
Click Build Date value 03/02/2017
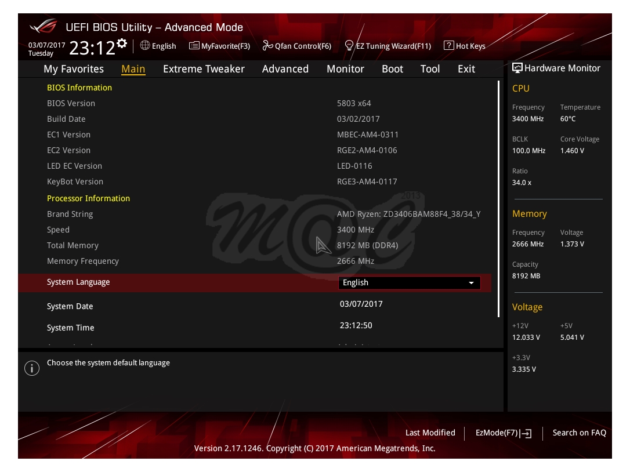pos(358,119)
